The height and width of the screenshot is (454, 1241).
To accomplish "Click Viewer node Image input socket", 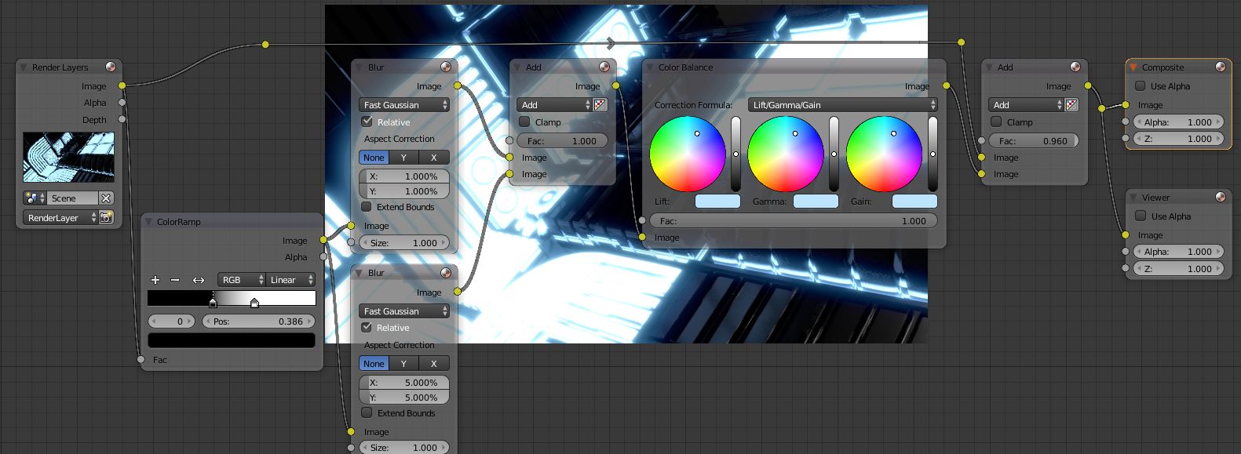I will (1126, 234).
